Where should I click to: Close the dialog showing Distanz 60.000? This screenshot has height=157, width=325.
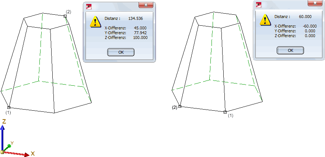click(315, 3)
